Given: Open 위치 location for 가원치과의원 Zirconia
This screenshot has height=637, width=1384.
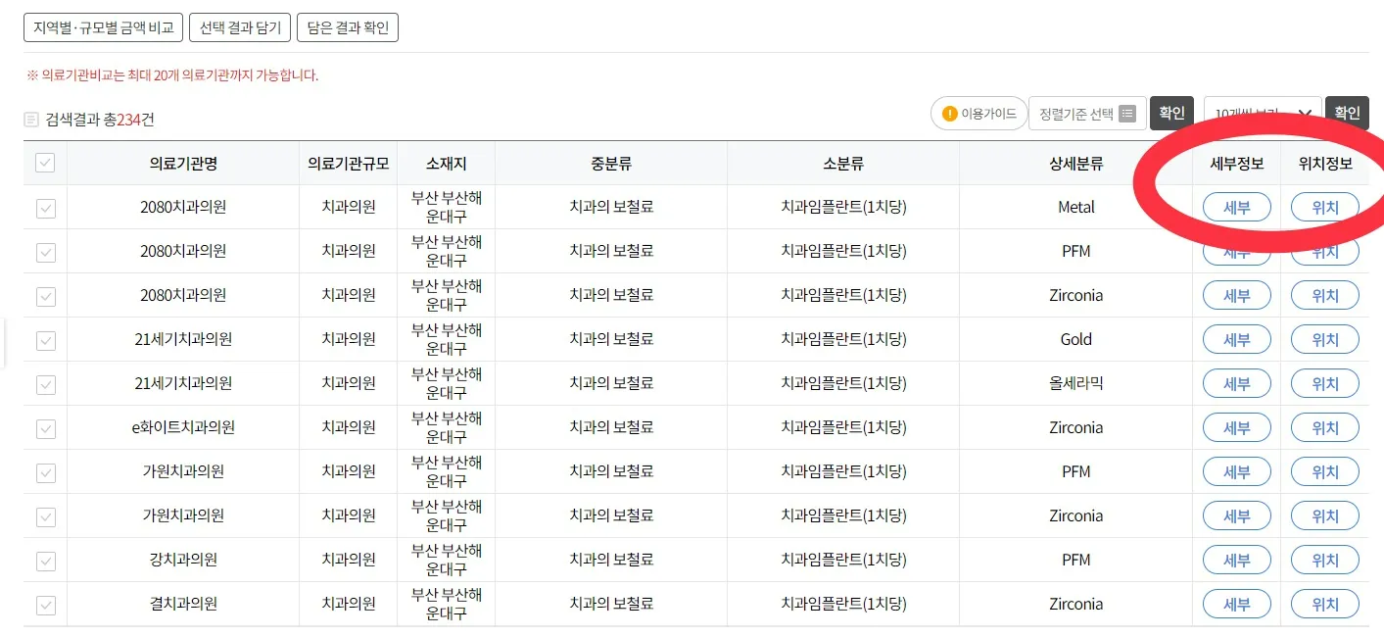Looking at the screenshot, I should (x=1325, y=515).
